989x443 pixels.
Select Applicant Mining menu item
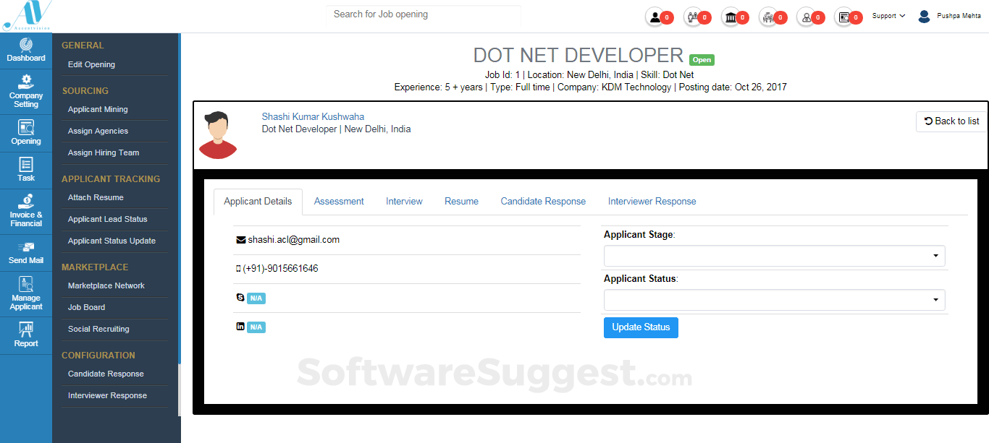click(x=98, y=109)
